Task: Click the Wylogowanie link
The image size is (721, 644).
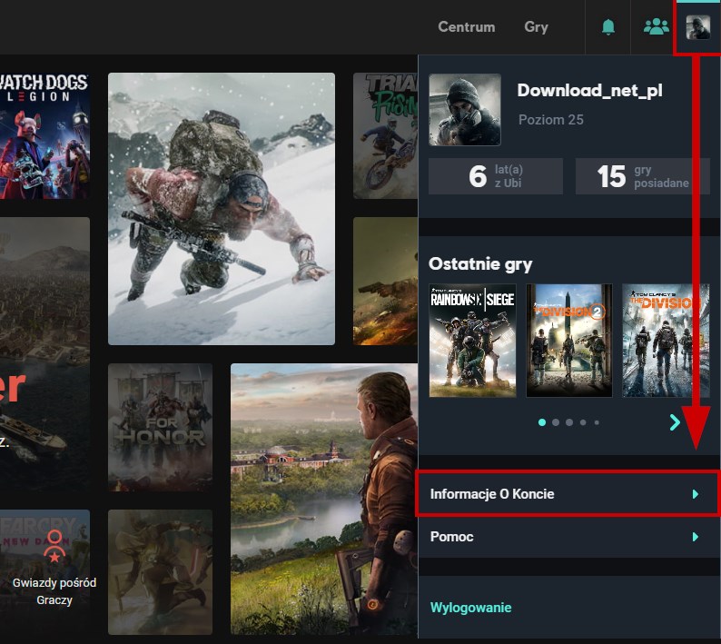Action: click(x=471, y=608)
